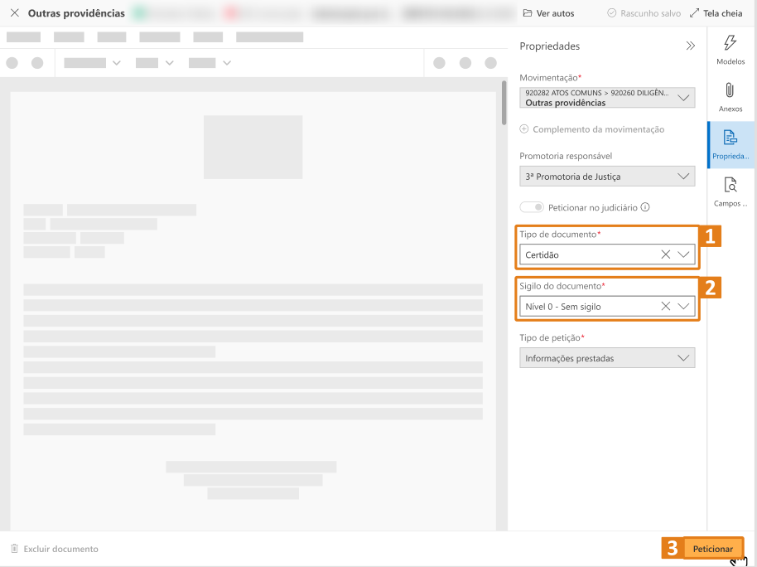
Task: Click the Ver autos button
Action: pos(548,13)
